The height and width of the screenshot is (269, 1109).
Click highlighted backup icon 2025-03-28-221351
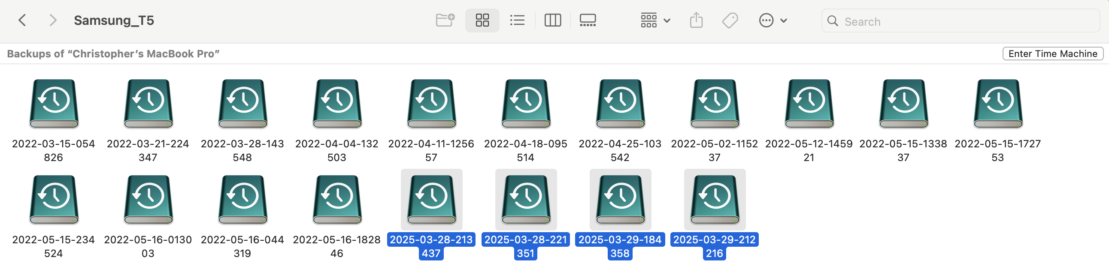click(526, 200)
